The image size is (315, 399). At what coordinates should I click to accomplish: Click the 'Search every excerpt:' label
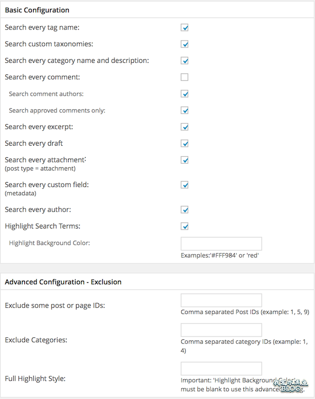point(39,127)
